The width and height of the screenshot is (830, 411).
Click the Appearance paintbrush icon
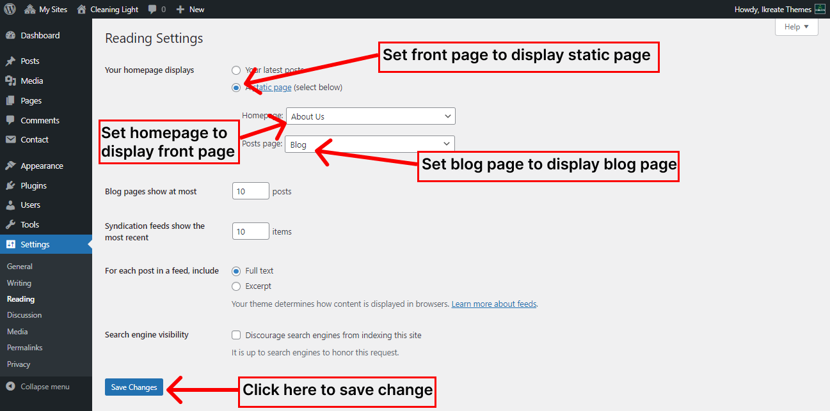[x=10, y=166]
